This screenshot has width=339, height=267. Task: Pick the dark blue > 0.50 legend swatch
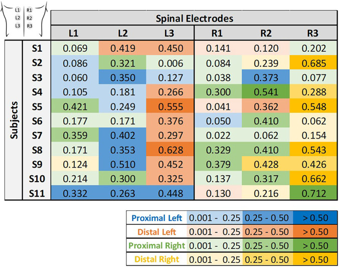click(315, 218)
